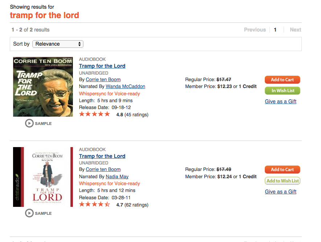Open first Tramp for the Lord title link
Image resolution: width=321 pixels, height=242 pixels.
point(102,66)
